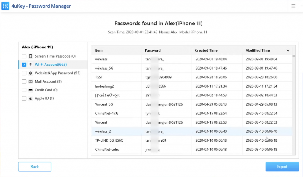Click the scan time info line

[157, 32]
